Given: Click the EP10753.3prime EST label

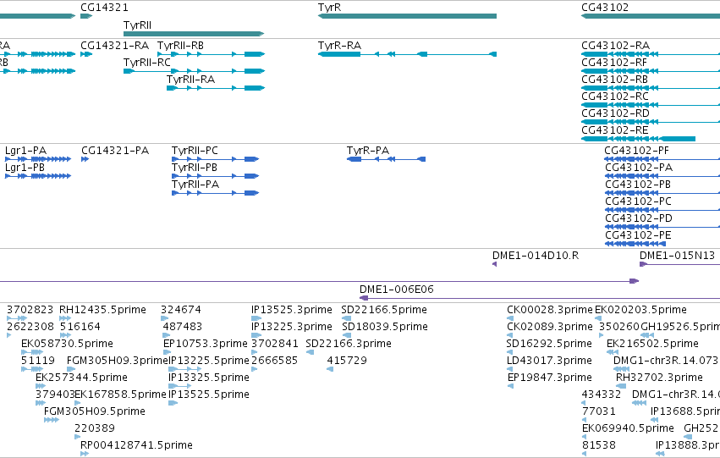Looking at the screenshot, I should click(206, 344).
